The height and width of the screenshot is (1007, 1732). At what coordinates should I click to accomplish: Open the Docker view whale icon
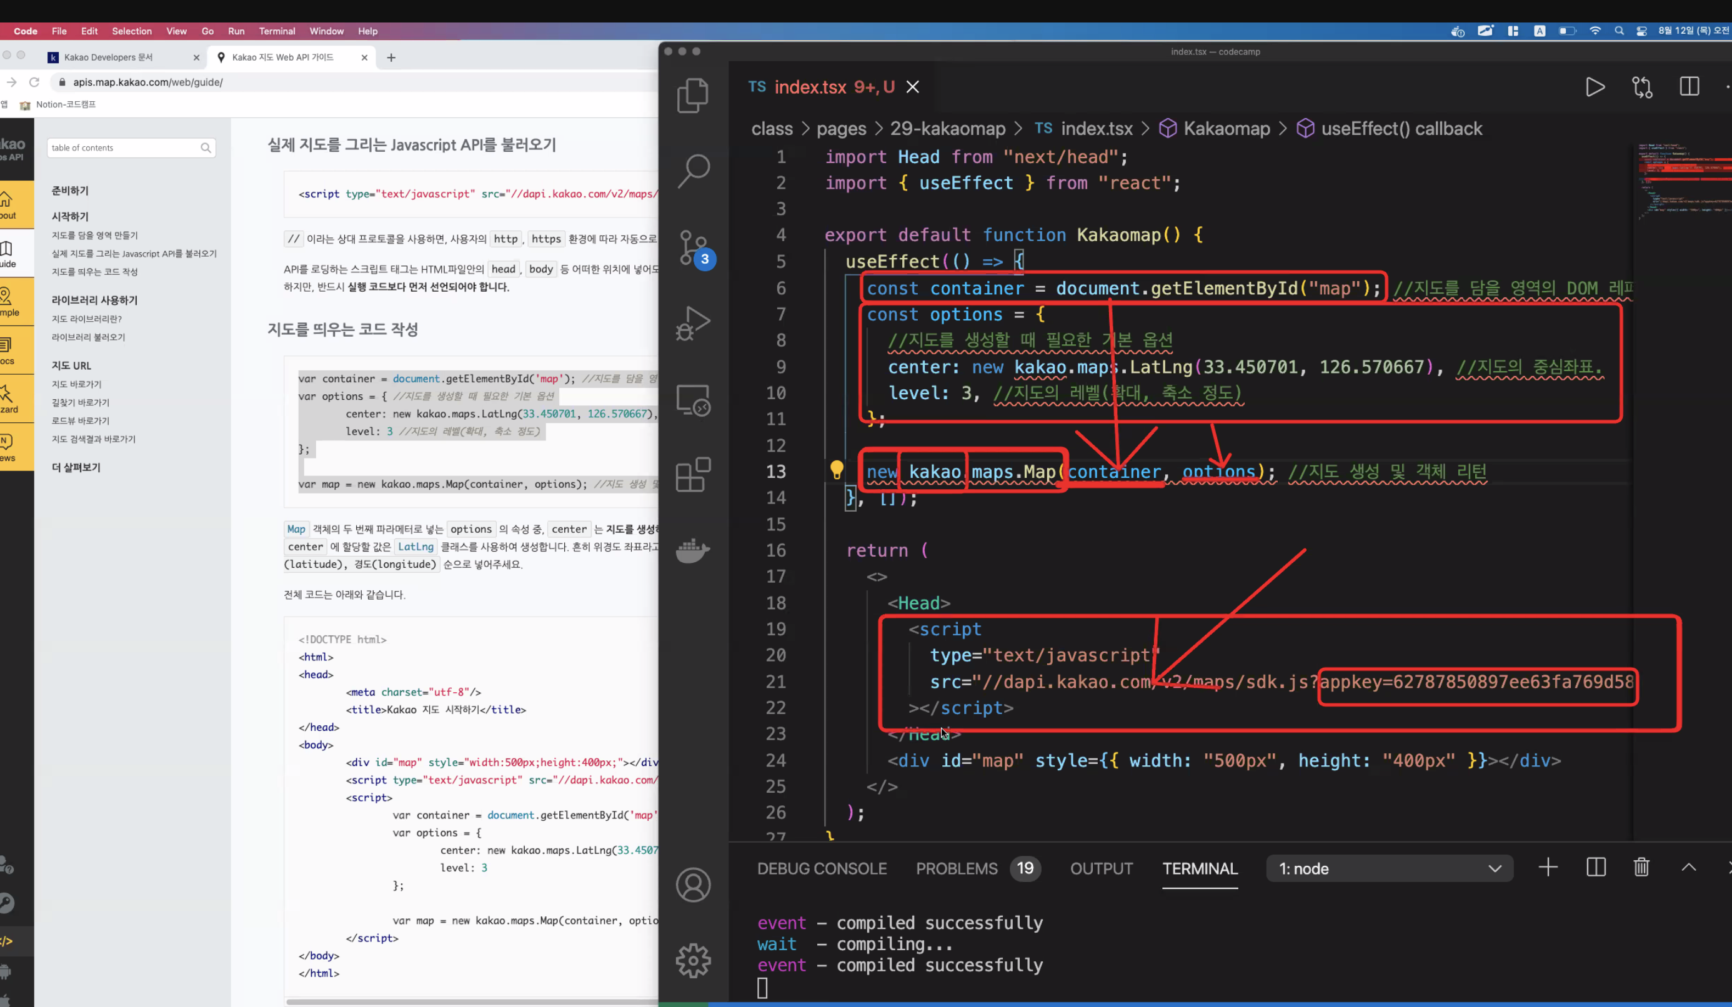(x=693, y=550)
